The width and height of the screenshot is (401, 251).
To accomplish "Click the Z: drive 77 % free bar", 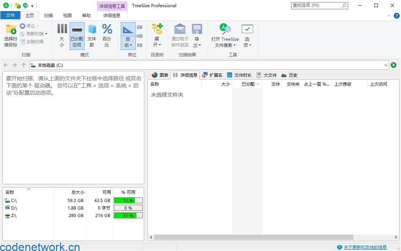I will (128, 215).
